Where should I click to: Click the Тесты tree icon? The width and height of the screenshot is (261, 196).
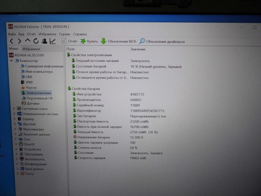tap(22, 174)
